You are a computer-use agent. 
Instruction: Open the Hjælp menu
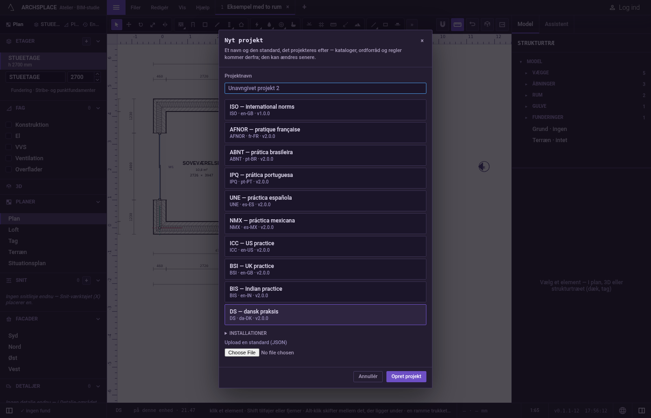coord(203,7)
